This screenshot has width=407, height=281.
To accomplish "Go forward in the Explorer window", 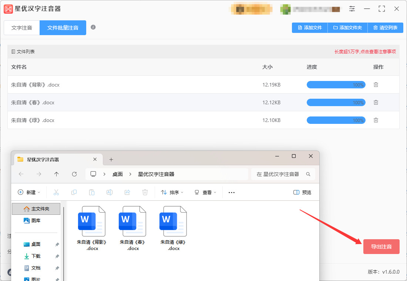I will [x=39, y=174].
